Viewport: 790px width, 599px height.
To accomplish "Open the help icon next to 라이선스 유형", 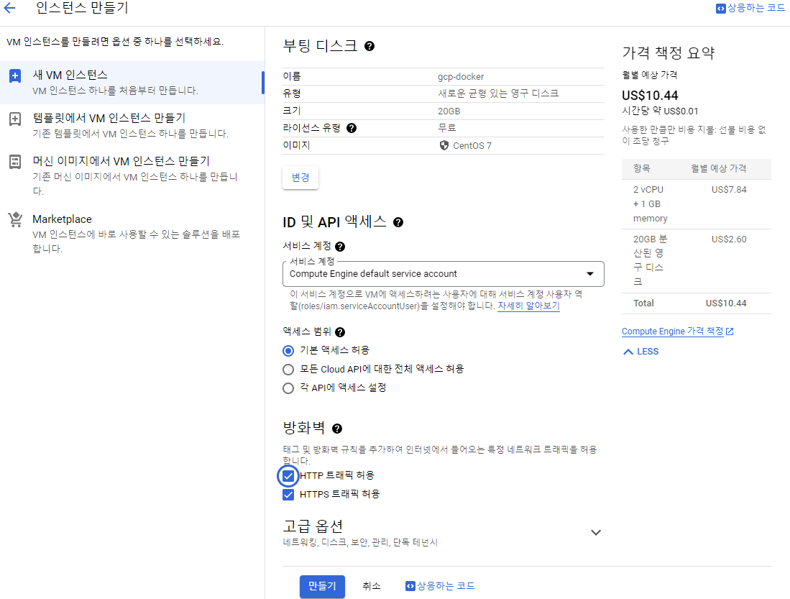I will tap(352, 128).
